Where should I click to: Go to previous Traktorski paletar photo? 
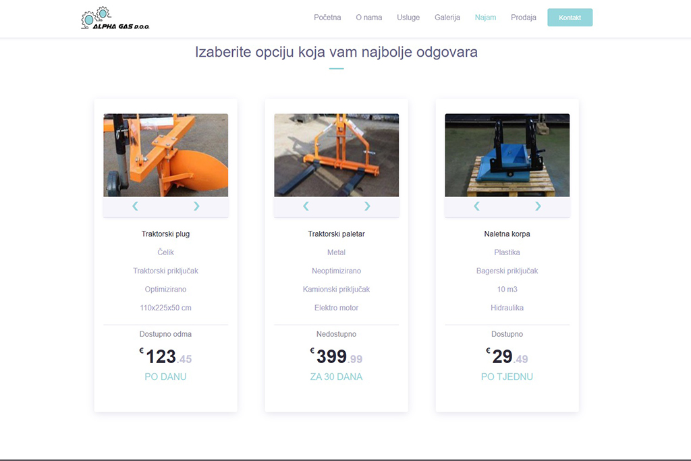[306, 206]
